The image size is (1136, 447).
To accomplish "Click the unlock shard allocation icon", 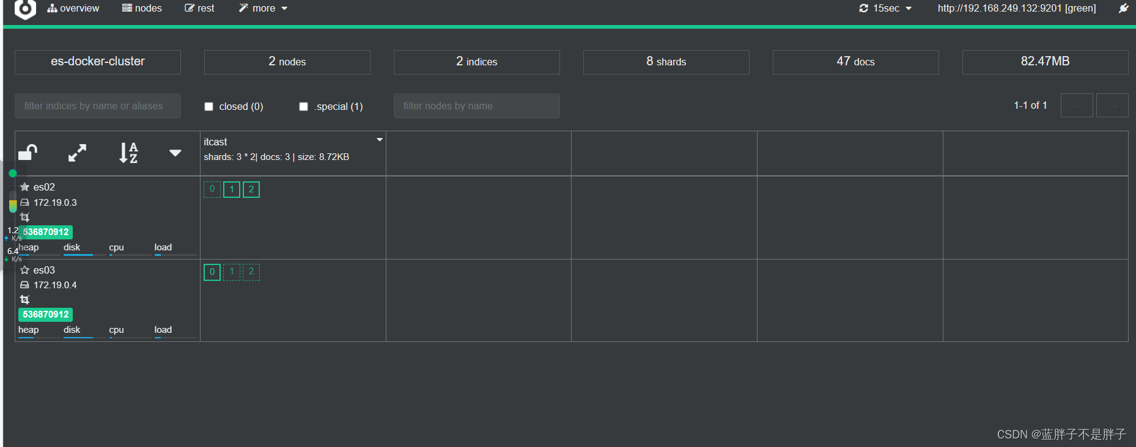I will click(28, 153).
